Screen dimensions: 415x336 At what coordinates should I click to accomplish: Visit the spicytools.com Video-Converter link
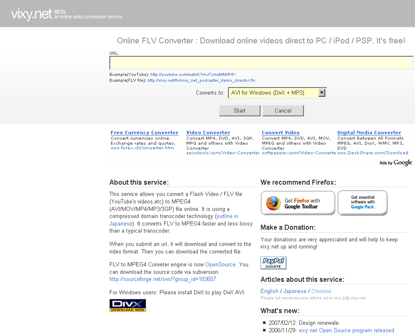(x=223, y=153)
